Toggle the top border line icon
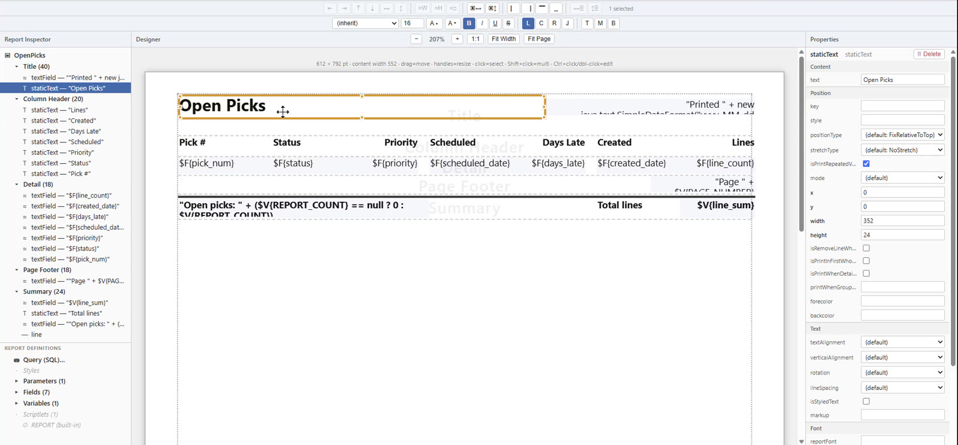This screenshot has width=958, height=445. (542, 8)
